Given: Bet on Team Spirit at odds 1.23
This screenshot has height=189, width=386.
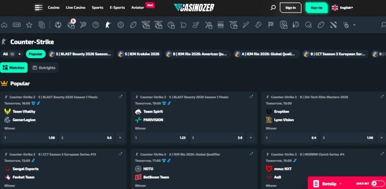Looking at the screenshot, I should pos(160,138).
